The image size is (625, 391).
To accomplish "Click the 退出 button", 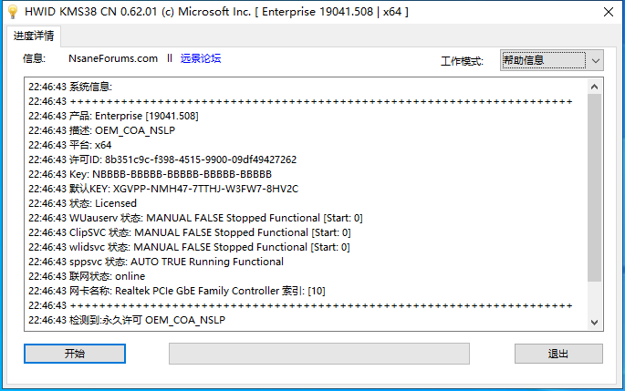I will pos(558,354).
